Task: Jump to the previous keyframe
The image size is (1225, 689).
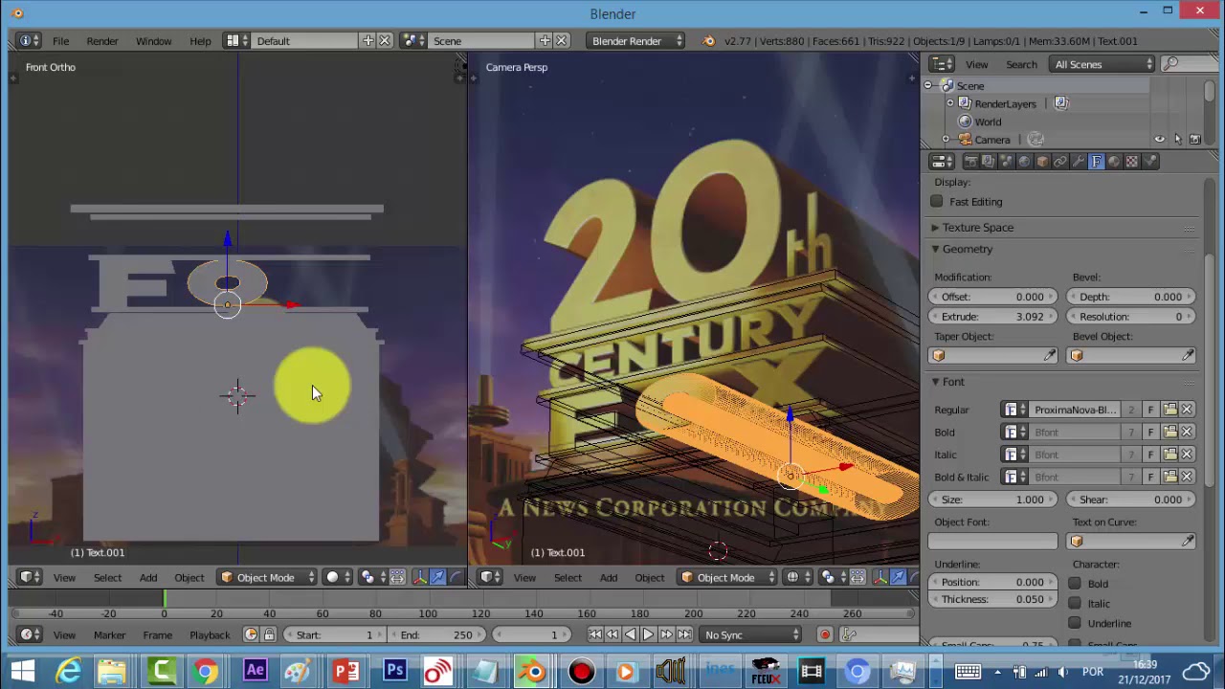Action: pyautogui.click(x=612, y=634)
